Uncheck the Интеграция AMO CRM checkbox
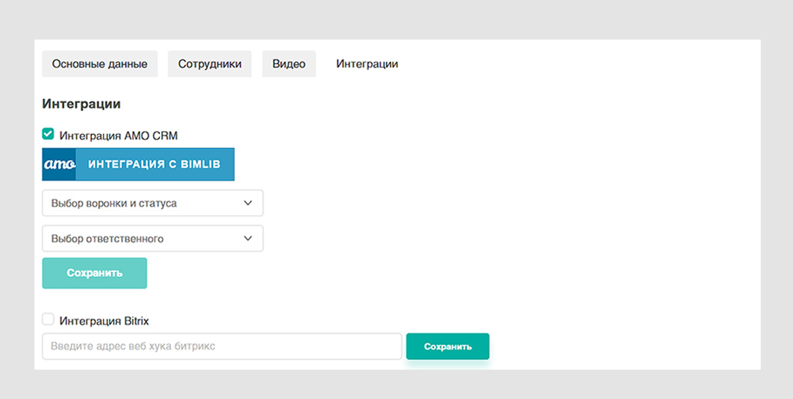This screenshot has width=793, height=399. pyautogui.click(x=48, y=134)
